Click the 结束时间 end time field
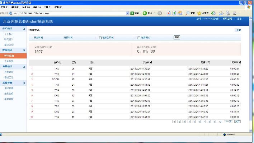Image resolution: width=254 pixels, height=143 pixels. tap(68, 38)
